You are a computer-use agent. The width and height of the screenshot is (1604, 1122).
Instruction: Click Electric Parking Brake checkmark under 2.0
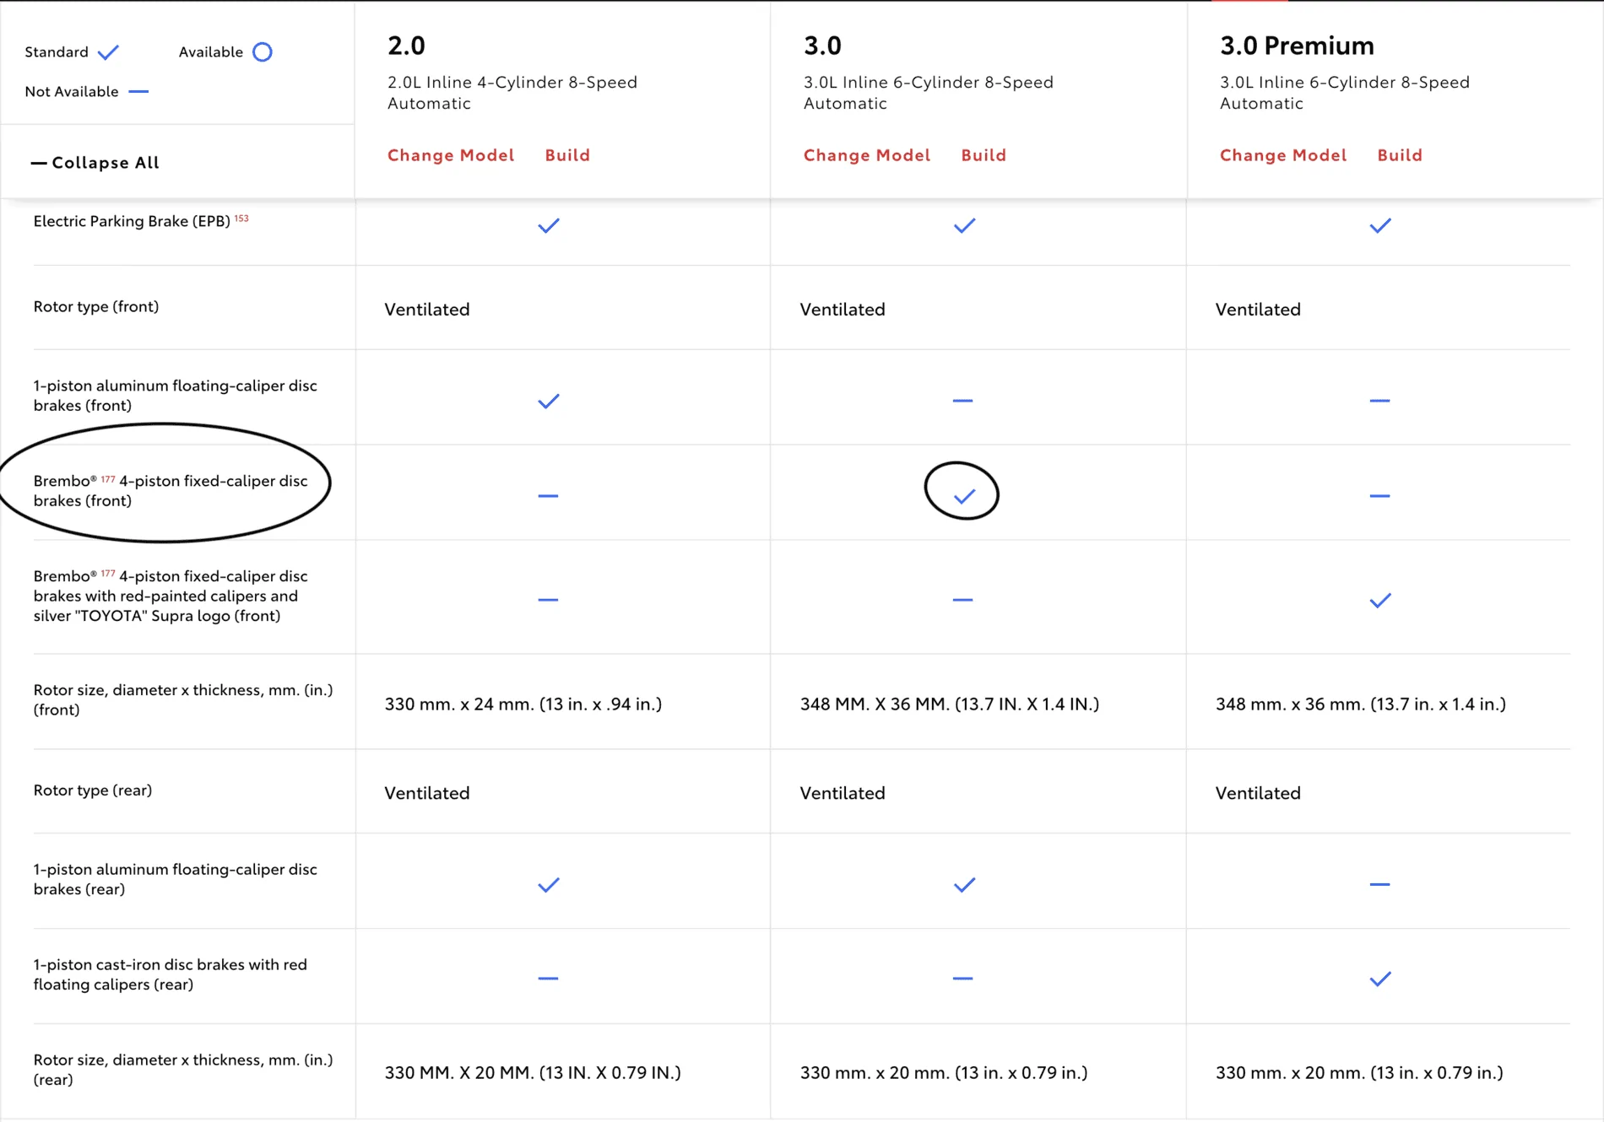click(x=549, y=225)
